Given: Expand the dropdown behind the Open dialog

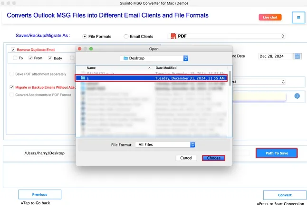Looking at the screenshot, I should (283, 82).
